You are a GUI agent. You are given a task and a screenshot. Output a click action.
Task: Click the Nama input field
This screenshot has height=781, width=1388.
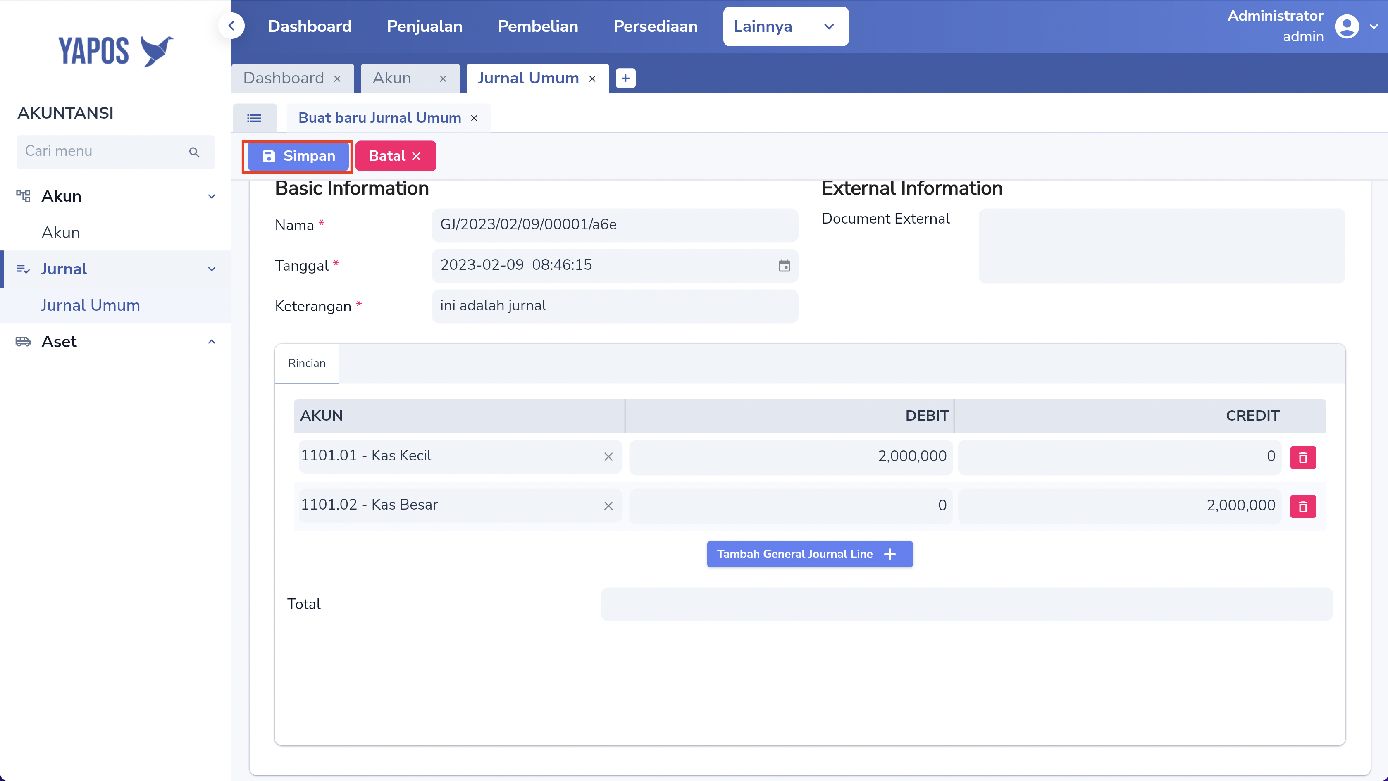(x=615, y=225)
